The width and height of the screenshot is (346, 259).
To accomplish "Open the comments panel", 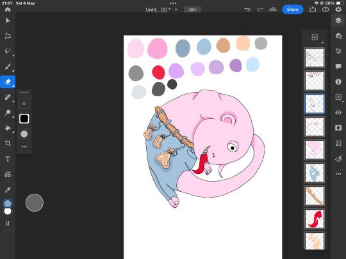I will click(x=338, y=67).
